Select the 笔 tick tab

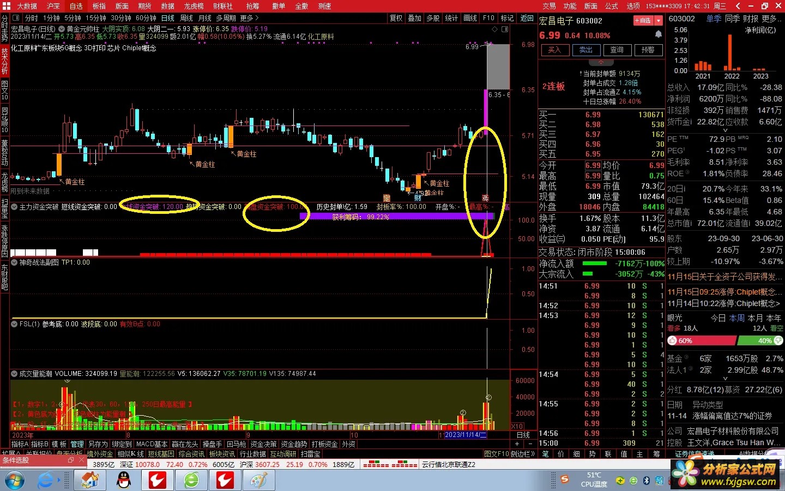[545, 454]
